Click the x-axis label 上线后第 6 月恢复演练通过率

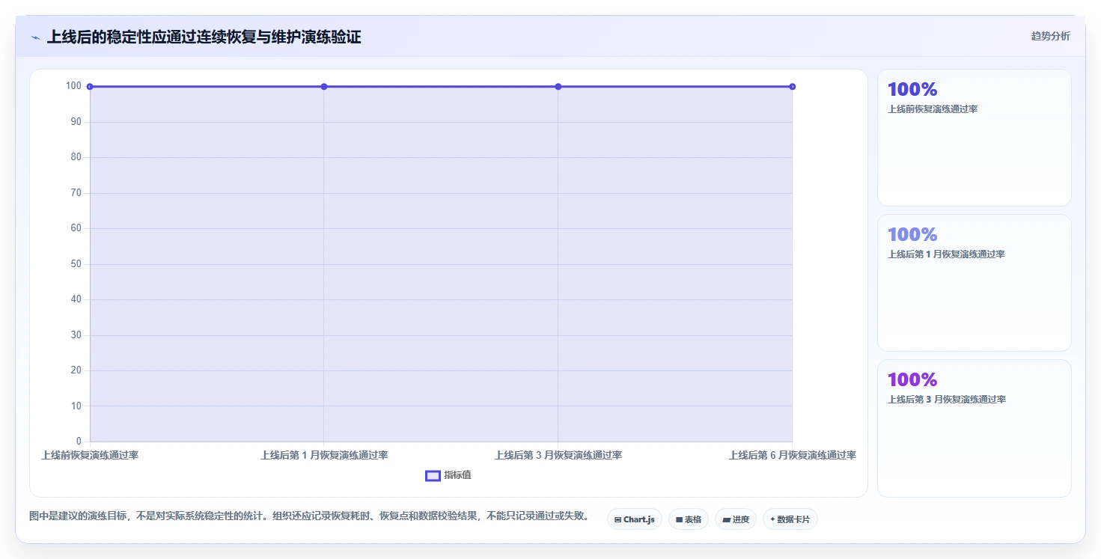793,455
